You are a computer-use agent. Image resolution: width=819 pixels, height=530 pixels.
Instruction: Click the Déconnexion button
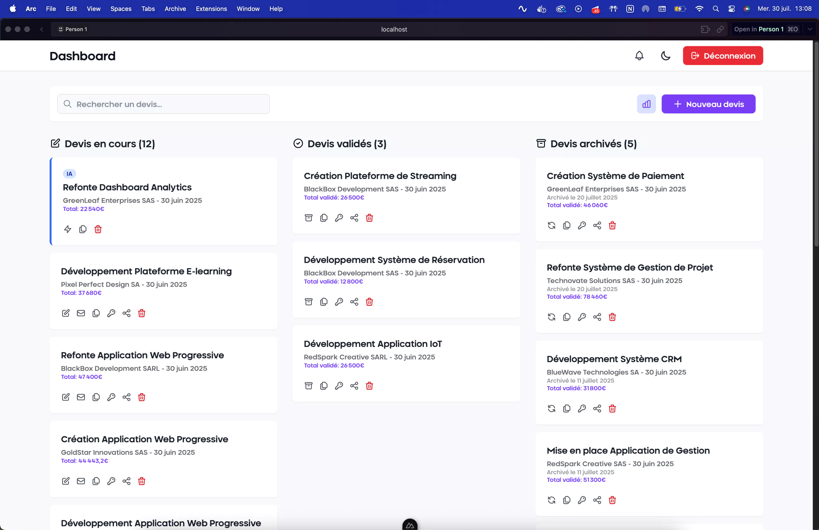[x=723, y=56]
